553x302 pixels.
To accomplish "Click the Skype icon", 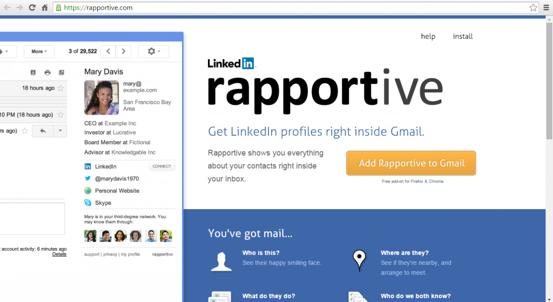I will coord(88,203).
